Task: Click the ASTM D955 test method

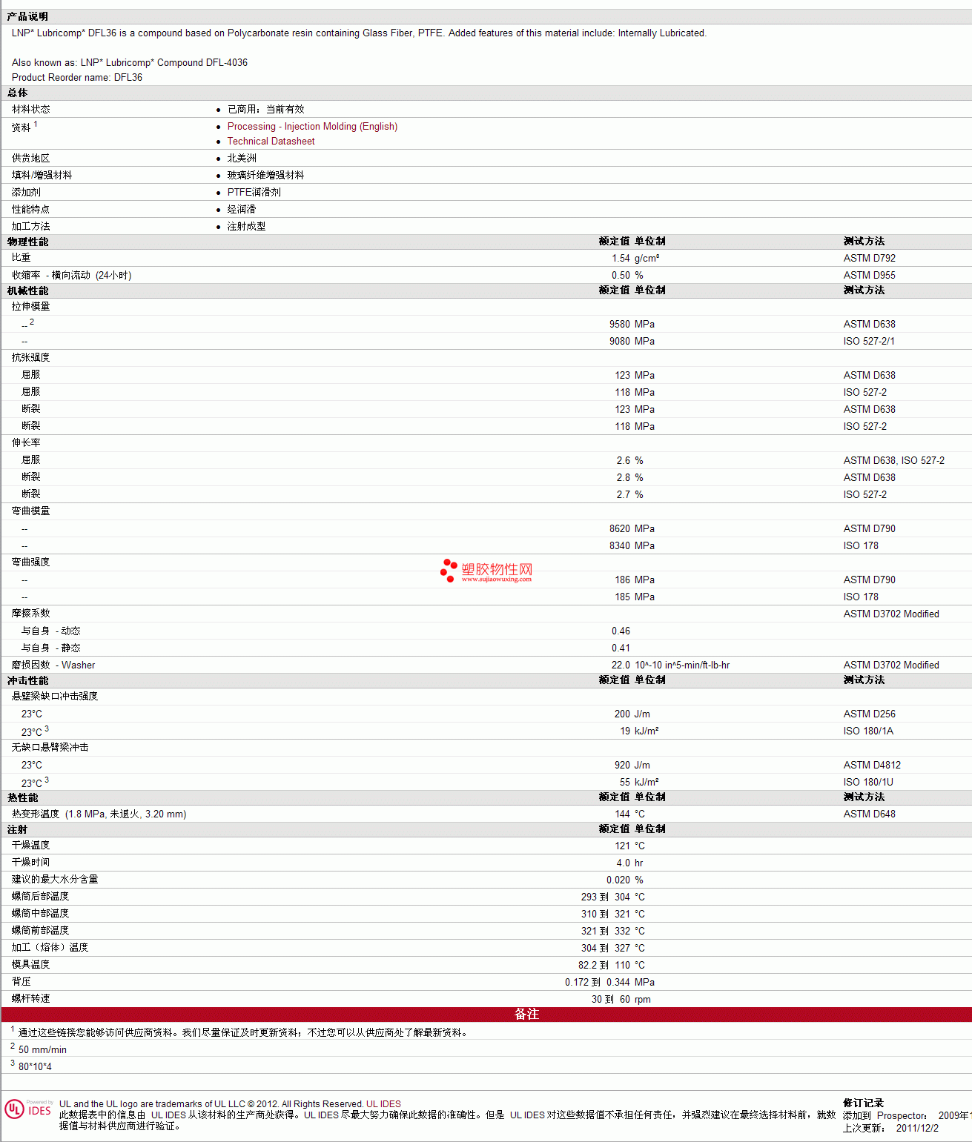Action: pyautogui.click(x=870, y=276)
